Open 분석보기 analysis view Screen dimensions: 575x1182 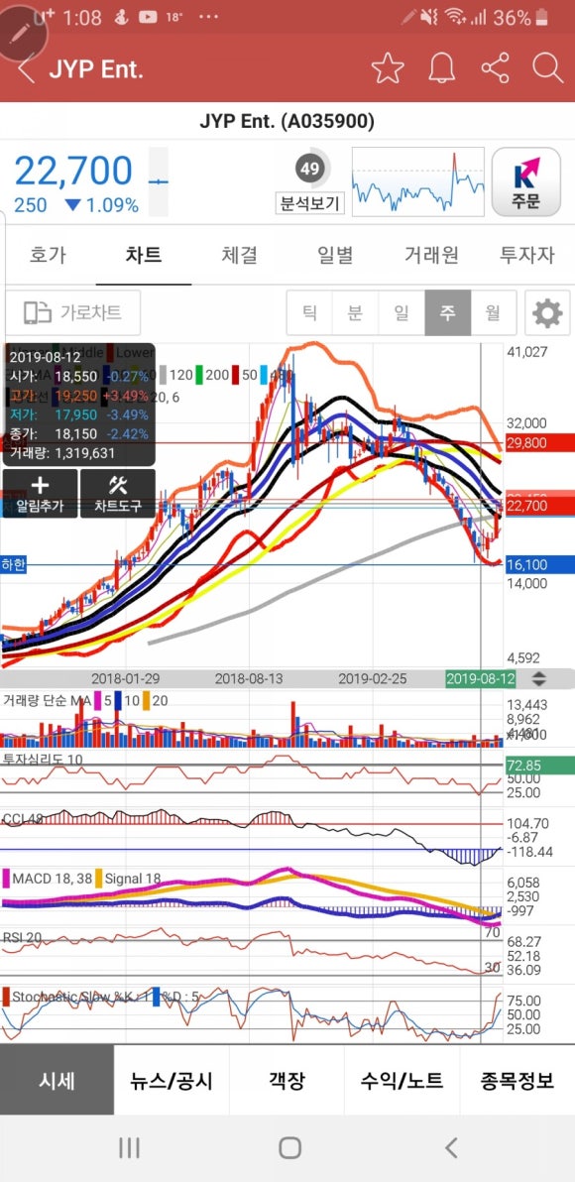pos(309,202)
